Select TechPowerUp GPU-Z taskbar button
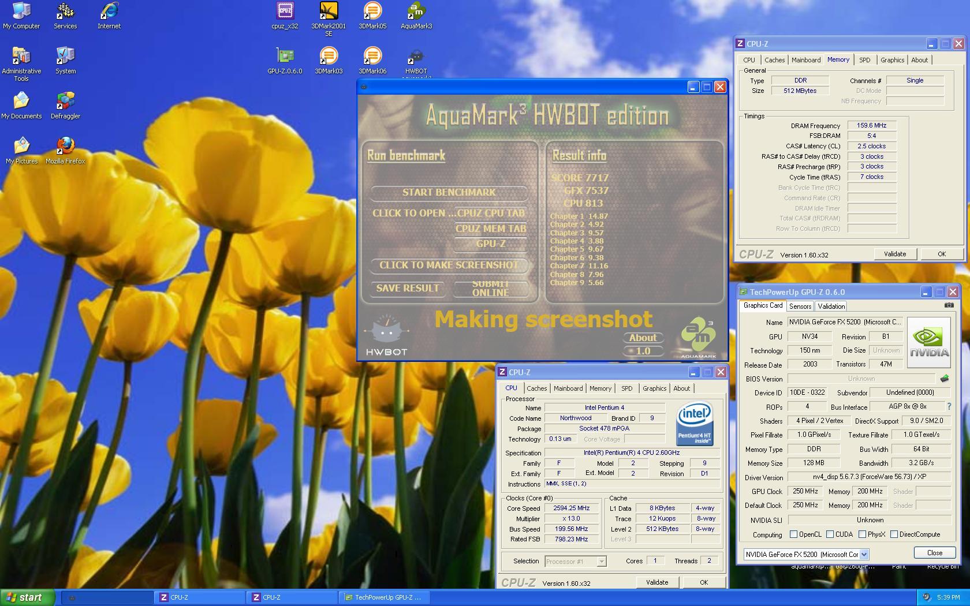Screen dimensions: 970x606 (x=384, y=597)
